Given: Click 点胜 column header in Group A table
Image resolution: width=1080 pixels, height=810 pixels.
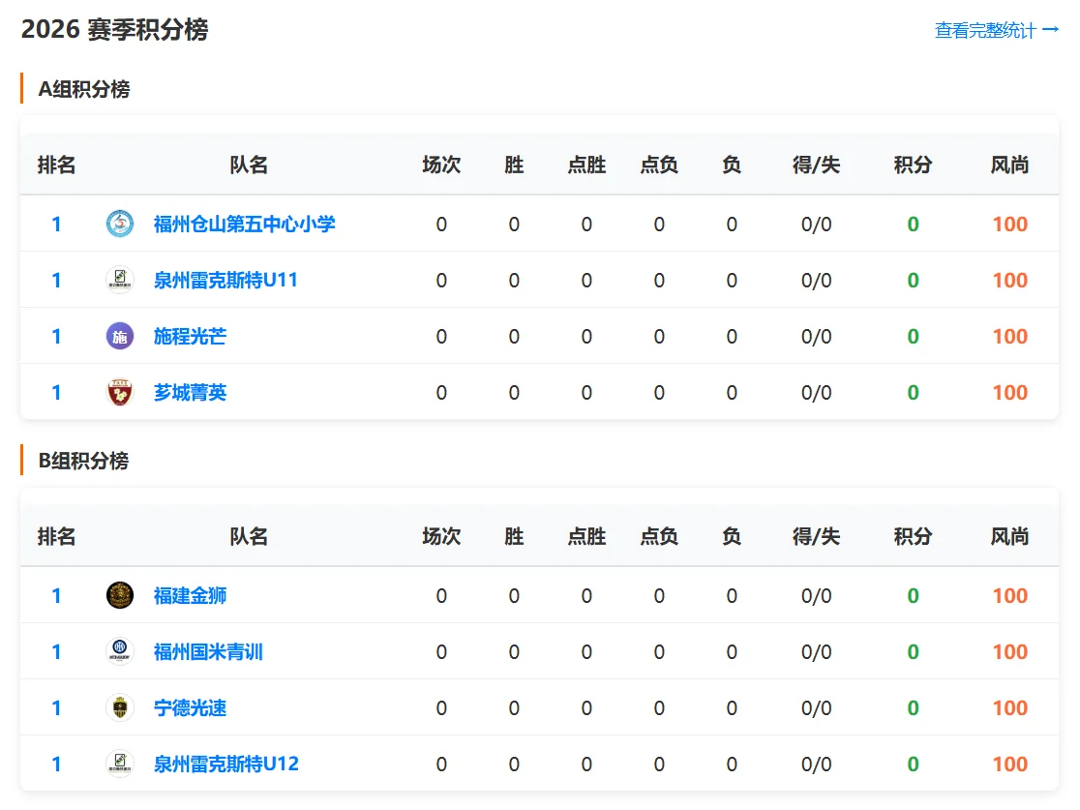Looking at the screenshot, I should [x=586, y=165].
